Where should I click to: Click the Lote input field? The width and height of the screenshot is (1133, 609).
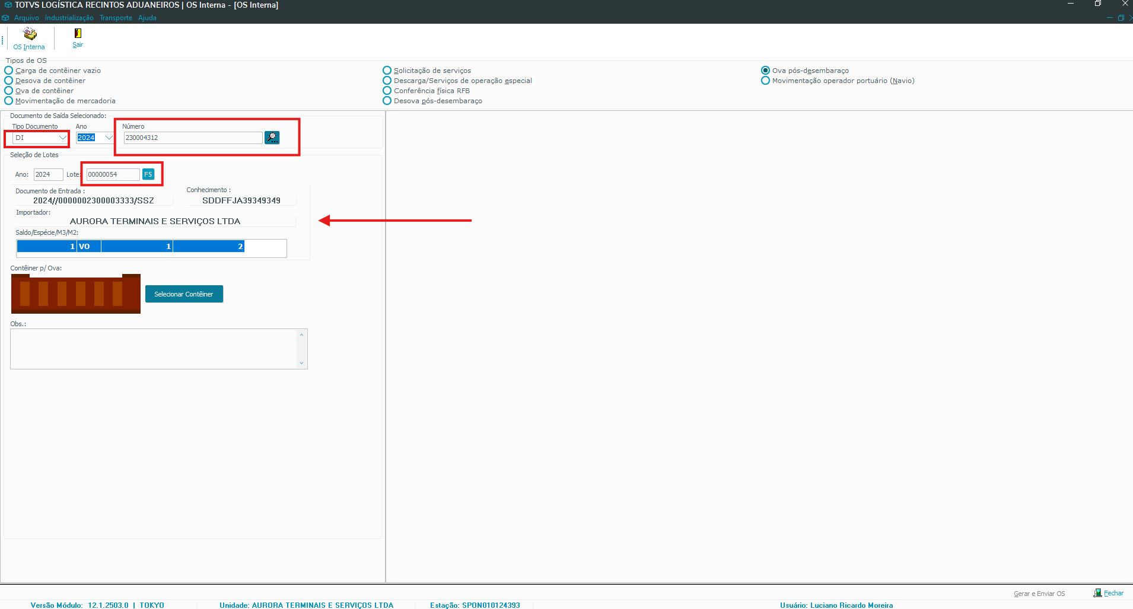coord(113,174)
